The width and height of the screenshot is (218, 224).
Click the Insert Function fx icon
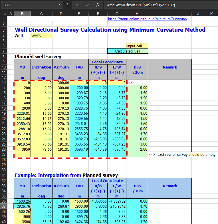tap(97, 5)
